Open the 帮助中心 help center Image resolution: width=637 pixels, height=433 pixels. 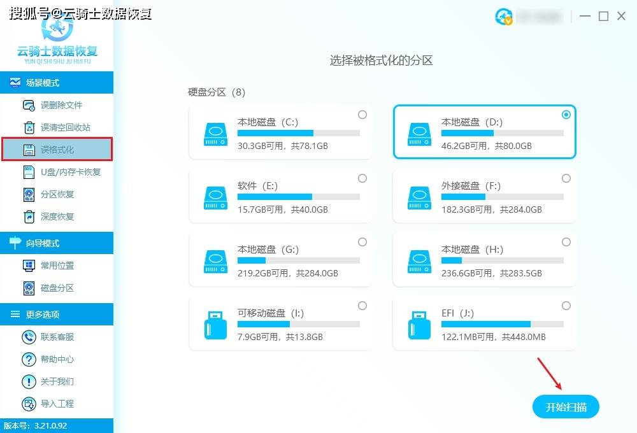(x=57, y=359)
